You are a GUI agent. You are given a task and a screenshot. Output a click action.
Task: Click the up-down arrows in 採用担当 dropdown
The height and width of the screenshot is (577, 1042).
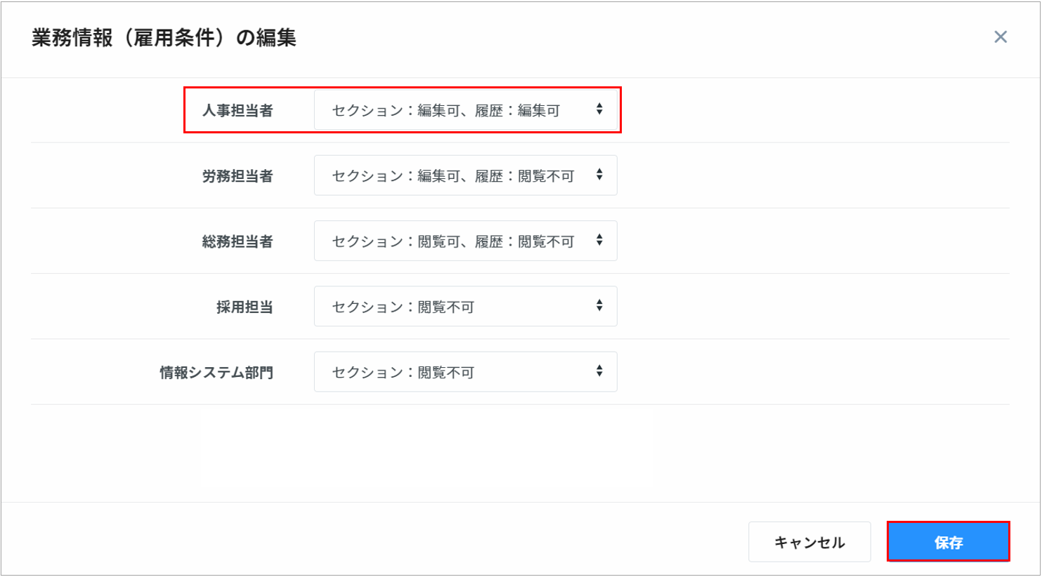click(599, 305)
